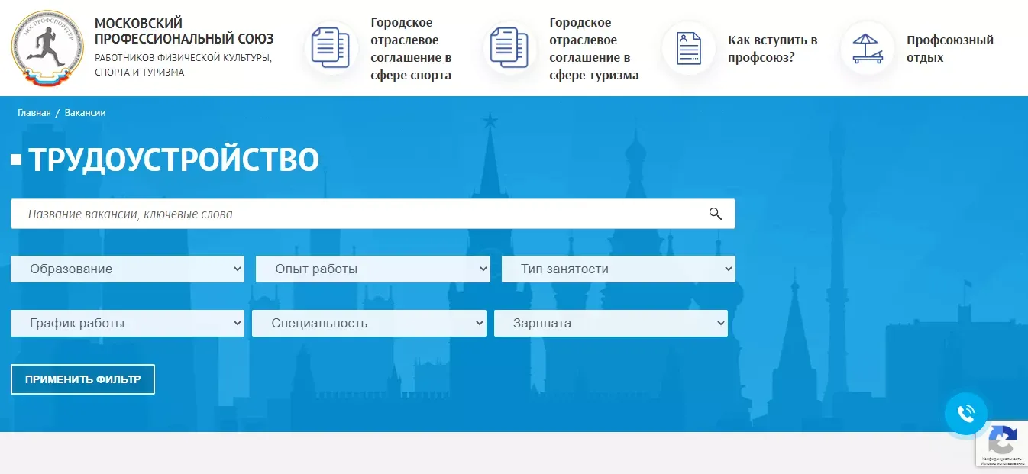The width and height of the screenshot is (1028, 474).
Task: Click the floating phone call icon
Action: (966, 414)
